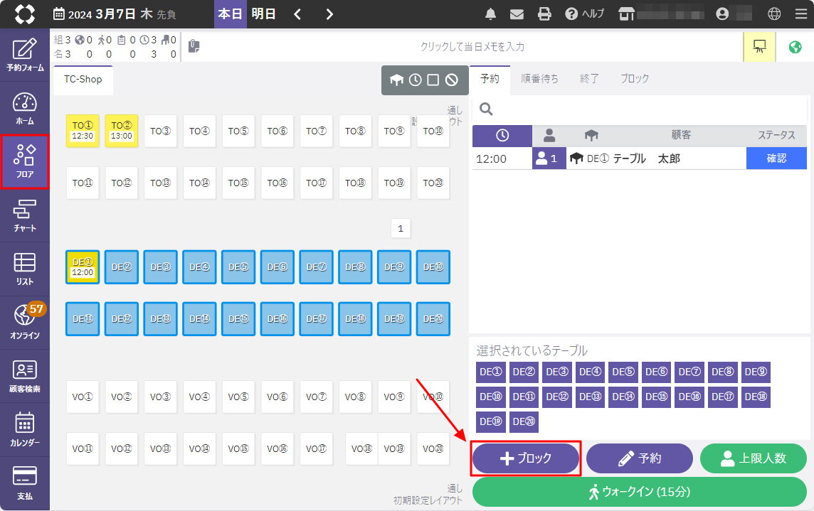This screenshot has width=814, height=511.
Task: Select the yellow TO① 12:30 table
Action: click(x=83, y=131)
